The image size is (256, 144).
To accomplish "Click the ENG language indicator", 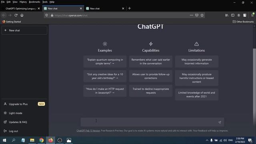I will click(x=230, y=140).
